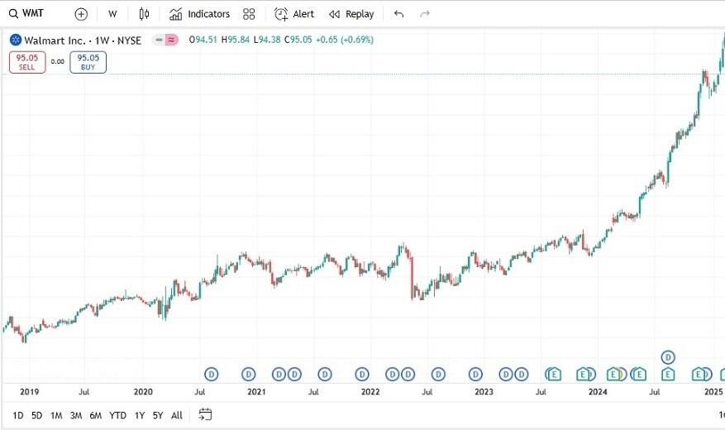Create a new Alert

click(x=294, y=14)
